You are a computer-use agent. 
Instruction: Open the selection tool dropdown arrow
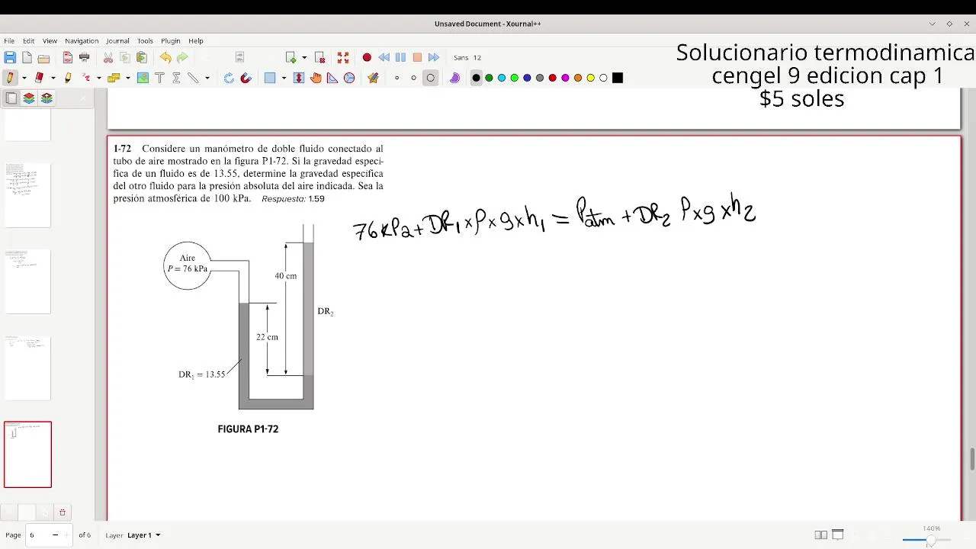284,78
